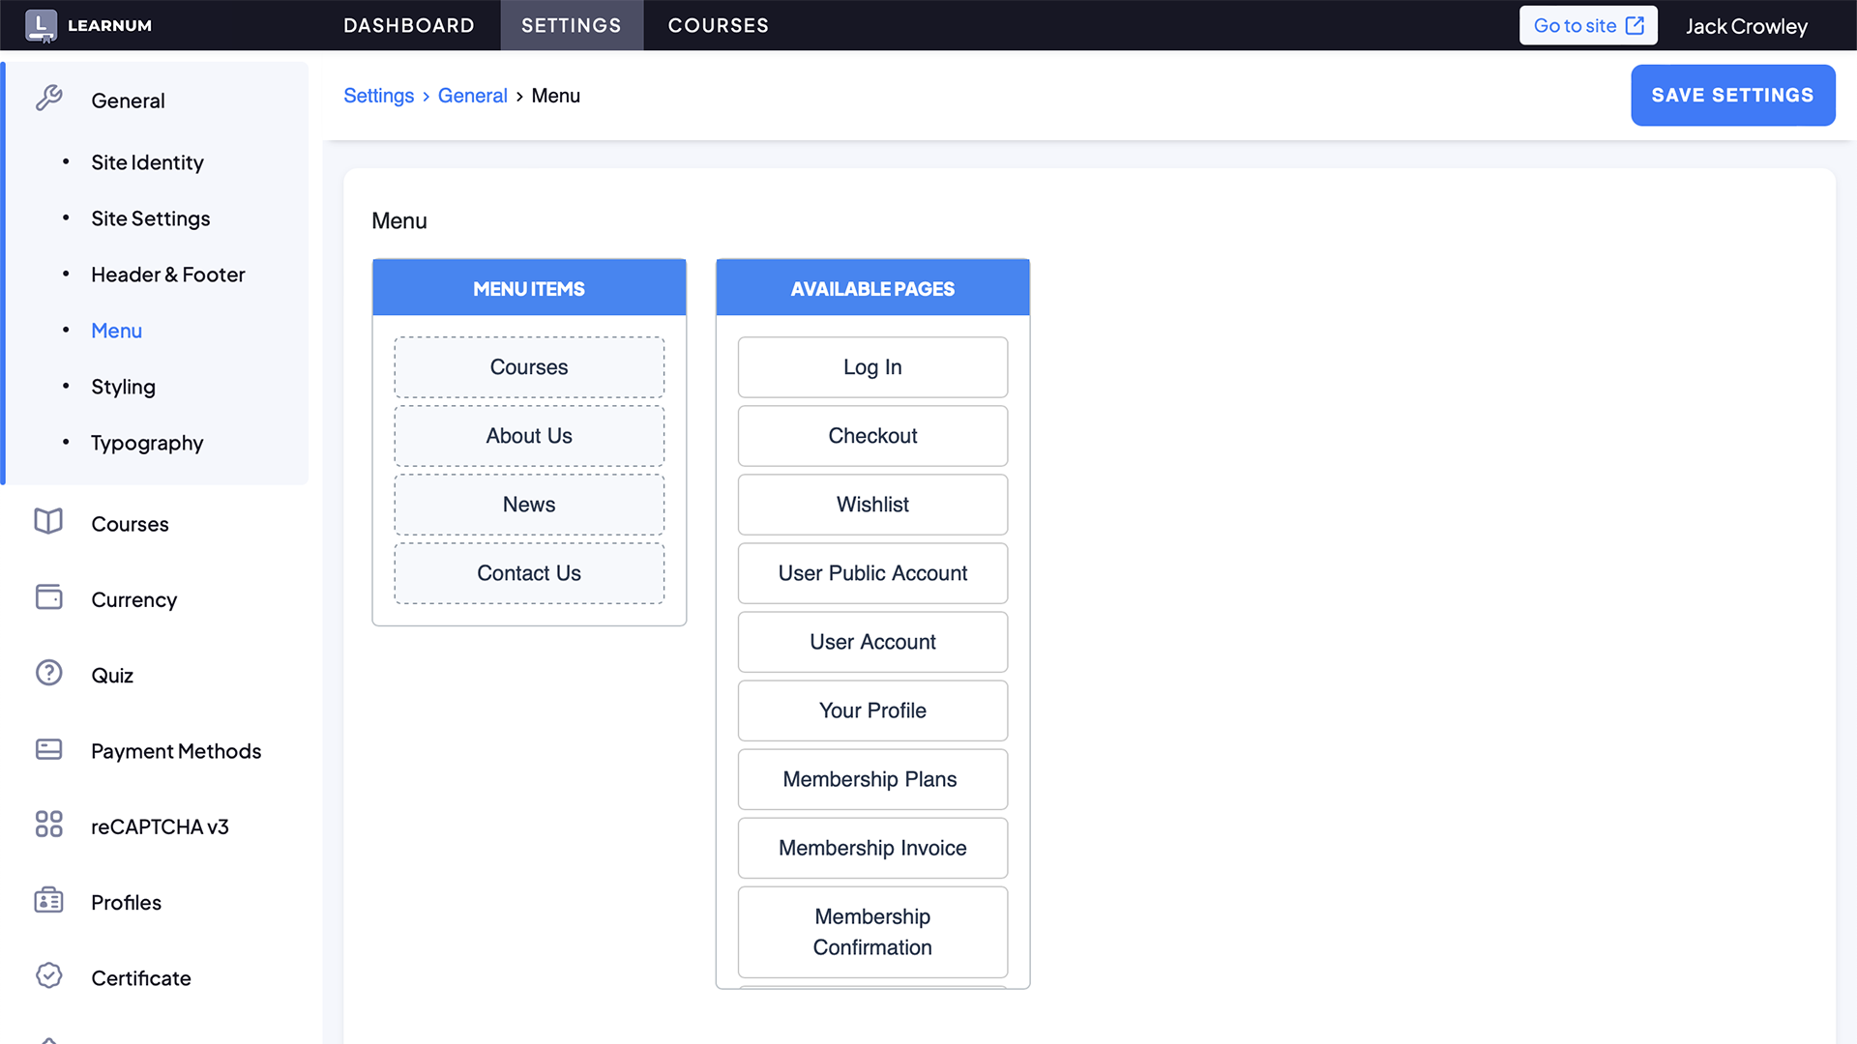Image resolution: width=1857 pixels, height=1044 pixels.
Task: Select the Payment Methods card icon
Action: tap(48, 749)
